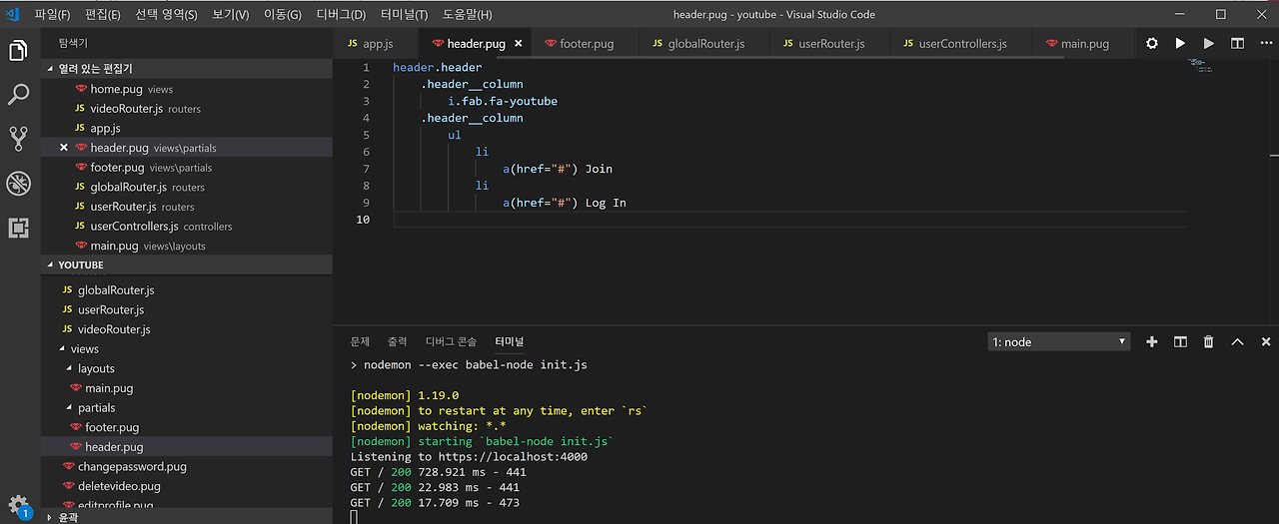Open the Manage gear with update badge

pos(18,505)
